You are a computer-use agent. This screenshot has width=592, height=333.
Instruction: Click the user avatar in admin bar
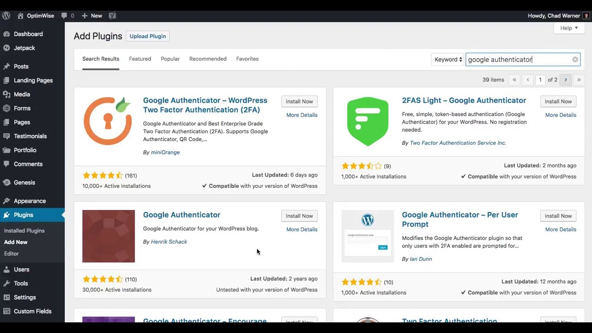586,16
